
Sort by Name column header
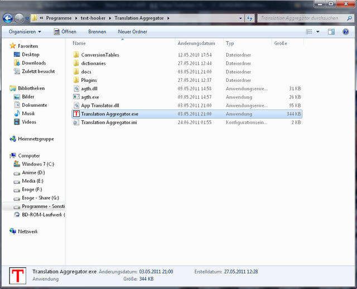[79, 43]
